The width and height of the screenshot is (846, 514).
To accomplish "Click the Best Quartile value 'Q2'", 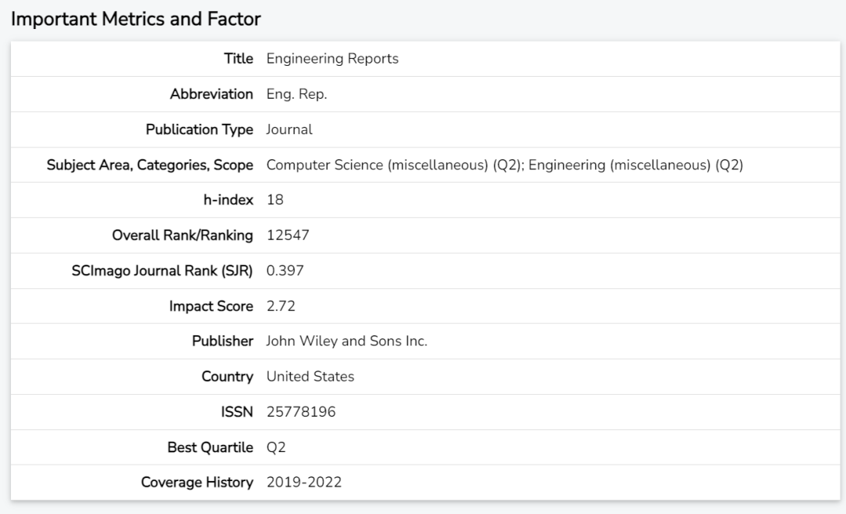I will (276, 447).
